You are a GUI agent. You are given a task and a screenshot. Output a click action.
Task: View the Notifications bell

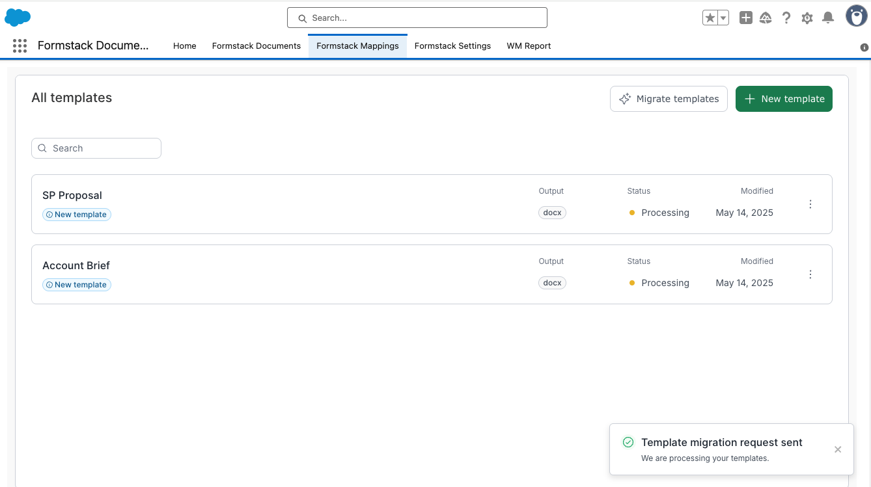coord(828,18)
